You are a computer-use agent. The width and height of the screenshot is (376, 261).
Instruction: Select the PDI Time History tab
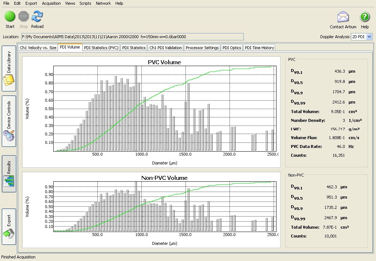pos(259,48)
